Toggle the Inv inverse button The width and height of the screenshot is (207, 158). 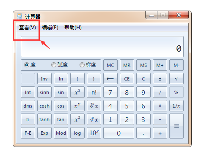pos(44,79)
